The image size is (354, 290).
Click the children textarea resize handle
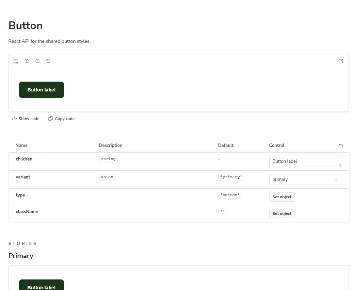(x=340, y=165)
